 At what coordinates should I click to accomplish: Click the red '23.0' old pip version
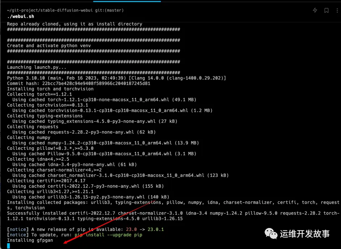131,229
